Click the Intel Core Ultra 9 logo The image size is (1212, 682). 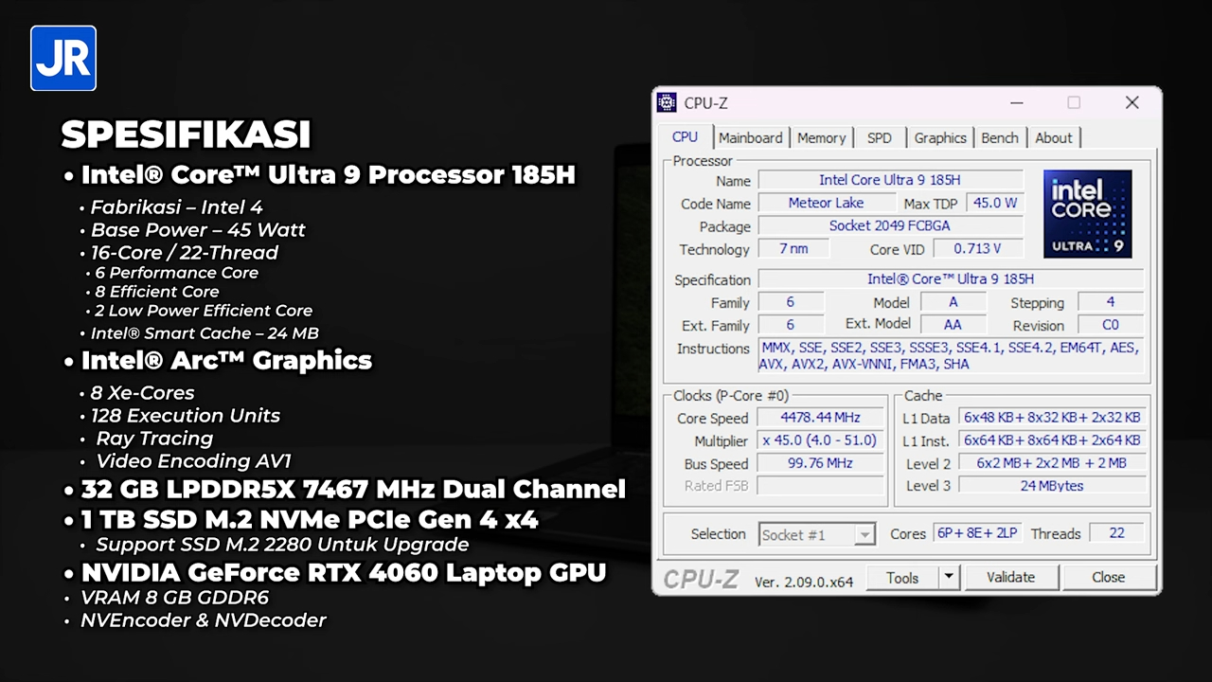click(1087, 214)
